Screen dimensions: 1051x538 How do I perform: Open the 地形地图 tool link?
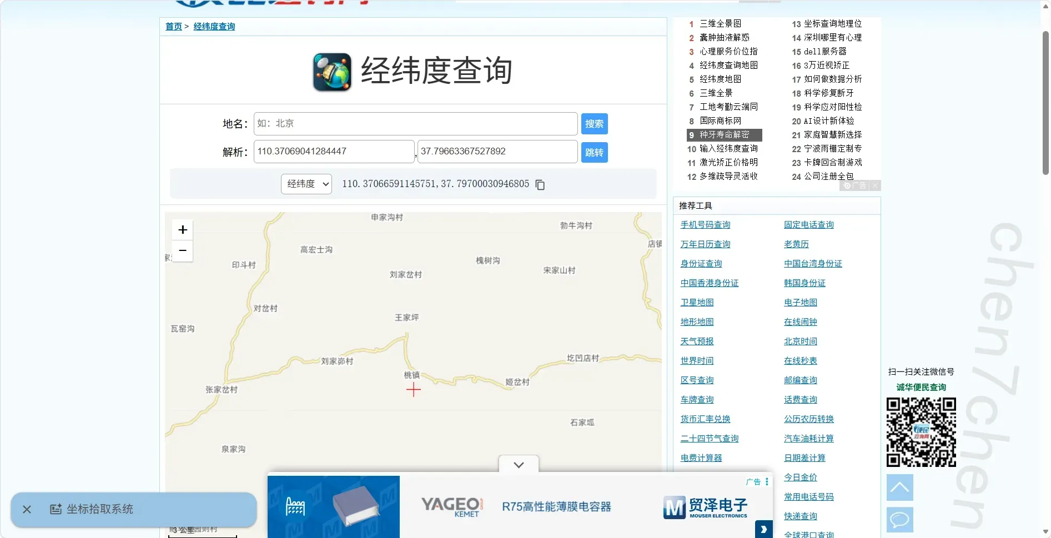pyautogui.click(x=697, y=322)
